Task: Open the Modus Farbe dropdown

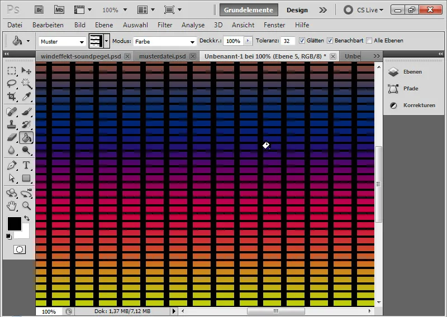Action: tap(165, 42)
